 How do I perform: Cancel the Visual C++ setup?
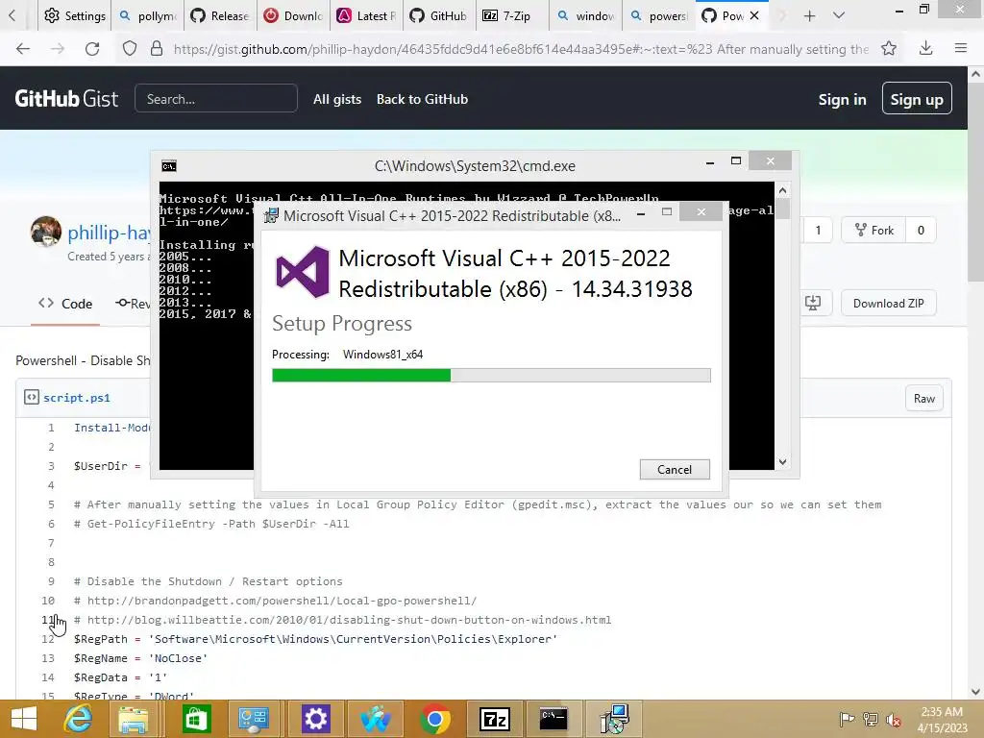pyautogui.click(x=675, y=469)
